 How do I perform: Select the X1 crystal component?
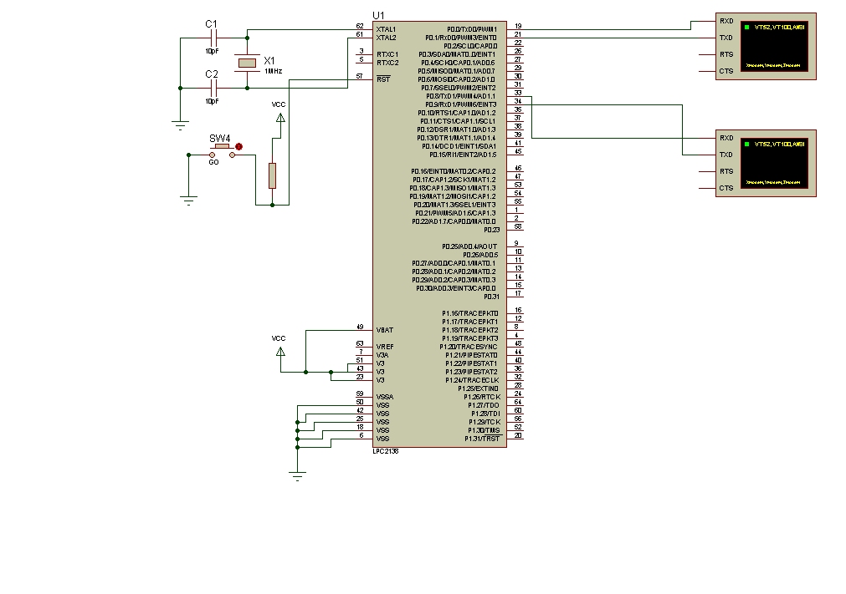coord(247,63)
